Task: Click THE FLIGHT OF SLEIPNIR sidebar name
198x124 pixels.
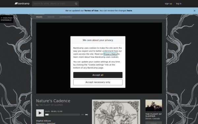Action: coord(153,115)
